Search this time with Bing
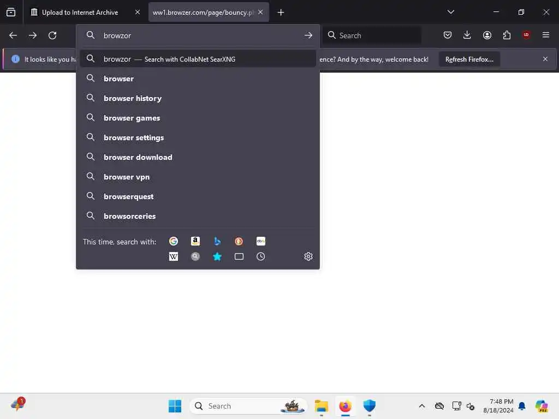The image size is (559, 419). pos(217,241)
